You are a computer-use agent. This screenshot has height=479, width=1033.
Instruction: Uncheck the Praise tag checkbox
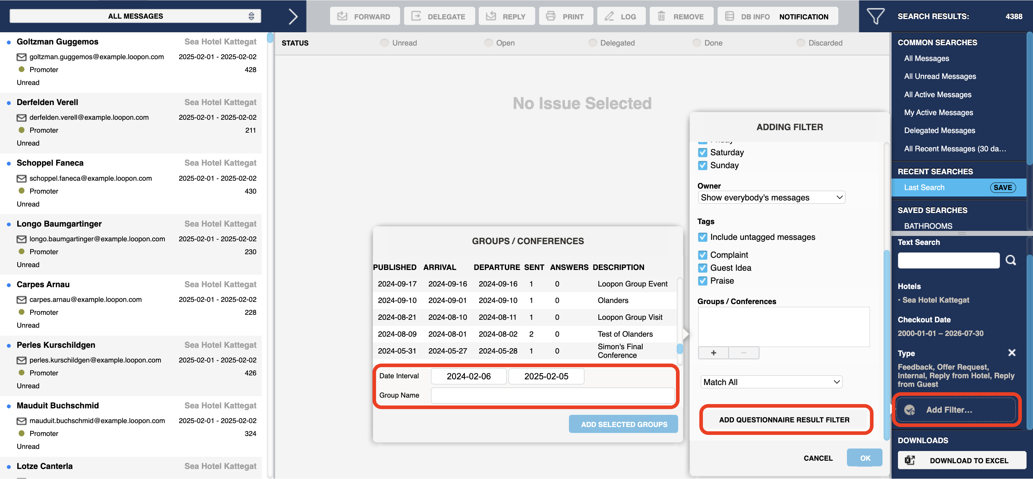(x=702, y=281)
